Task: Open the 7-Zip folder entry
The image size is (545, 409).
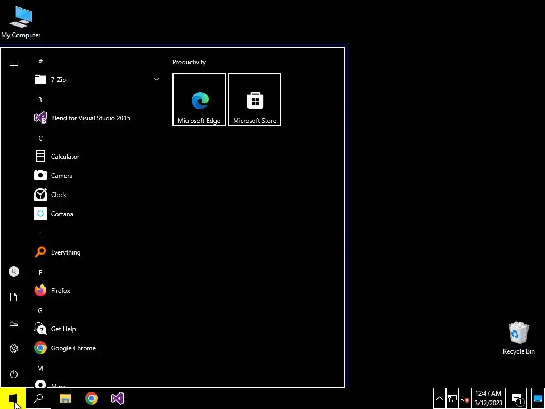Action: [97, 80]
